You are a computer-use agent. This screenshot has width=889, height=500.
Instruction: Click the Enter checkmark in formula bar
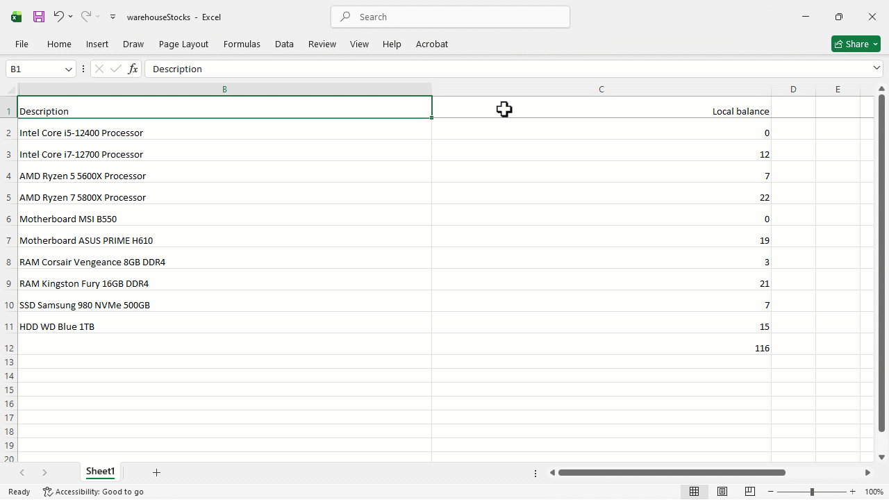point(116,69)
